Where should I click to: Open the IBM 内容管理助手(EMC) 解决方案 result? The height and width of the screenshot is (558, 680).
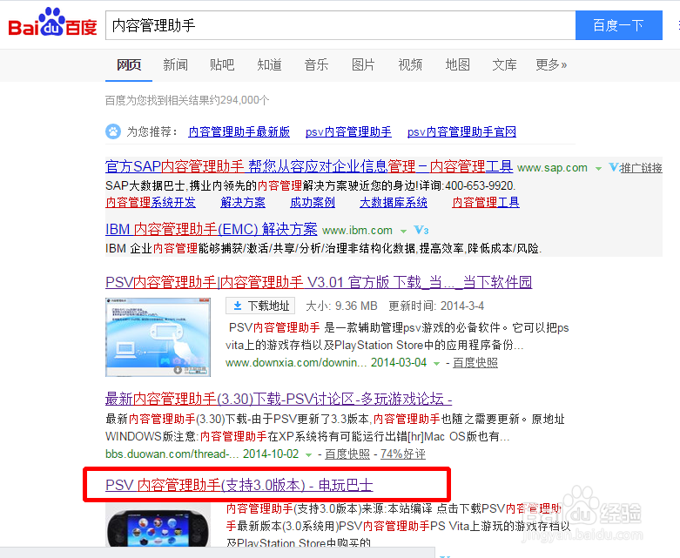click(212, 229)
